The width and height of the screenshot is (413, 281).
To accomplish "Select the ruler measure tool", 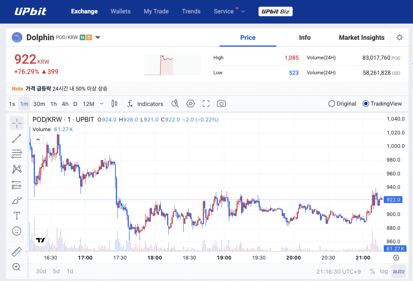I will pos(17,252).
